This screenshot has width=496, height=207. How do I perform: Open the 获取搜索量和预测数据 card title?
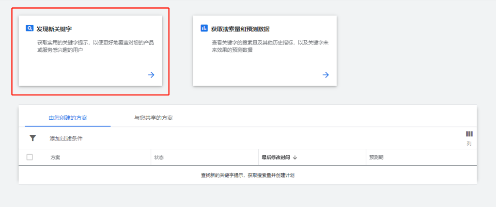240,29
